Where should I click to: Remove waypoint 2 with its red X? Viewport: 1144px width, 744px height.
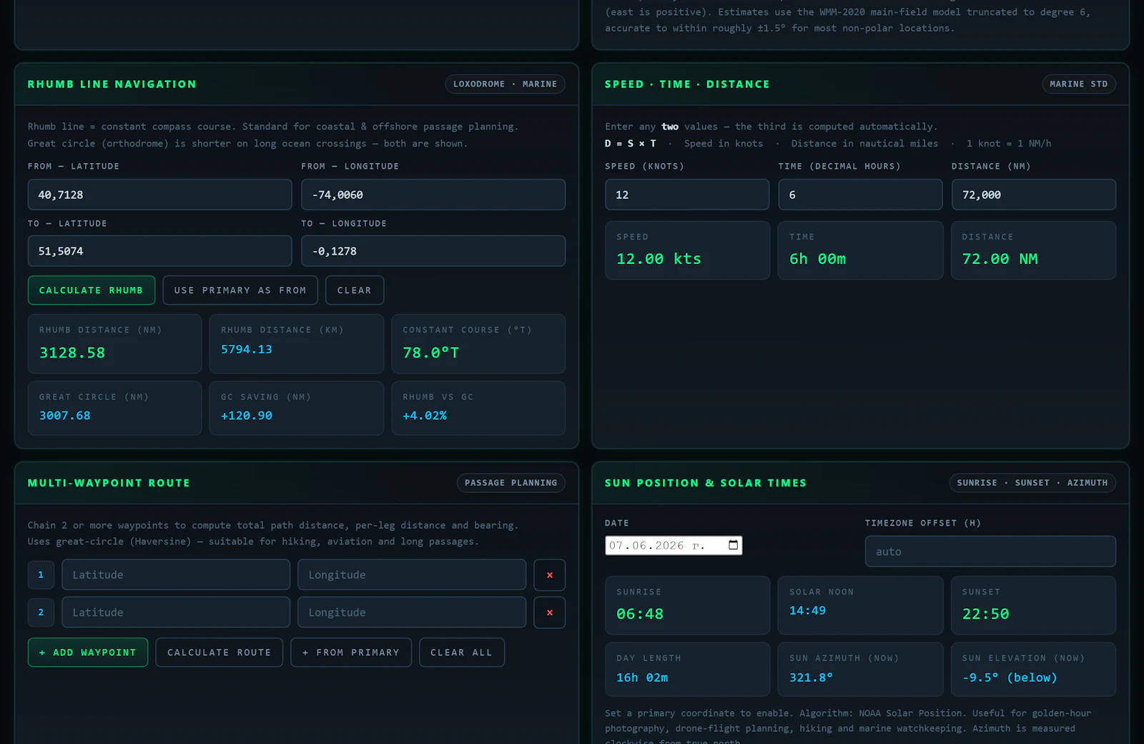tap(549, 612)
